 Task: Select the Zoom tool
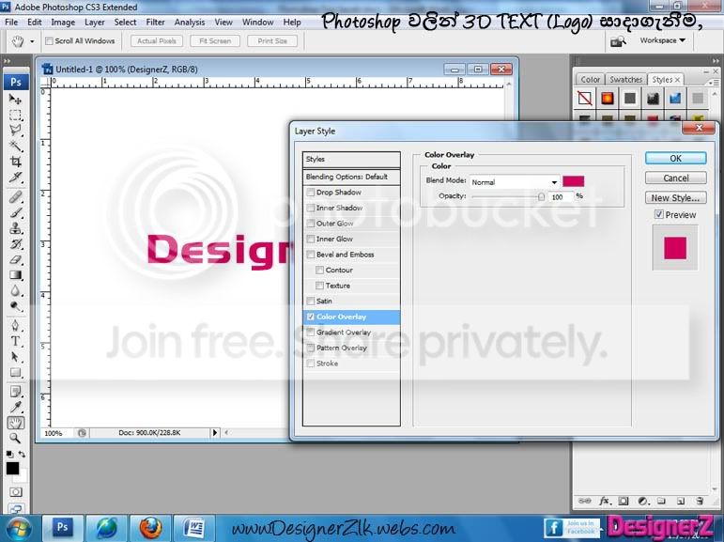point(15,438)
